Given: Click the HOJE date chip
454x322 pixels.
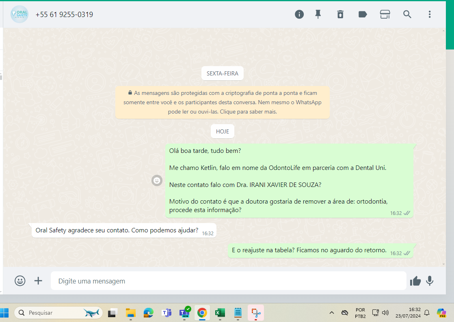Looking at the screenshot, I should pos(223,131).
